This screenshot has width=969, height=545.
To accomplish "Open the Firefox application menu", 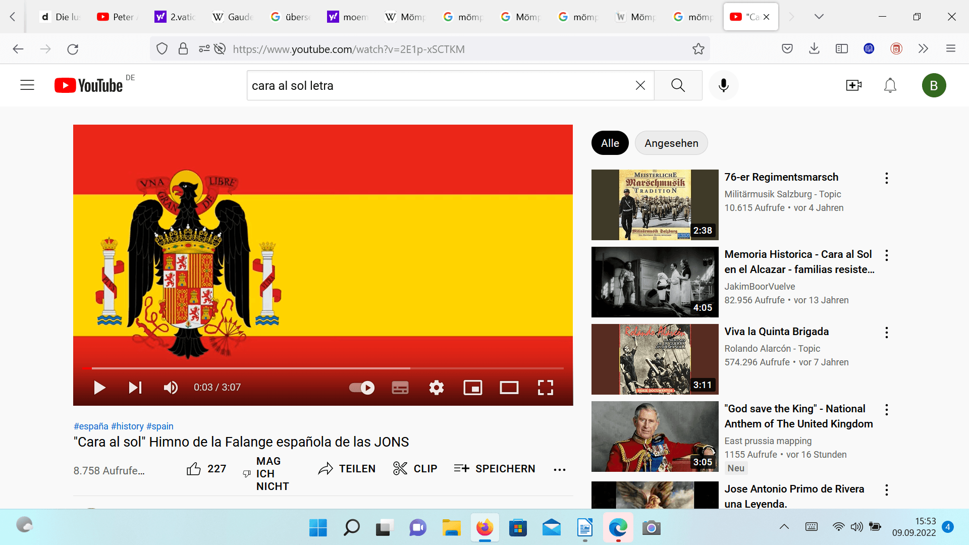I will tap(951, 49).
